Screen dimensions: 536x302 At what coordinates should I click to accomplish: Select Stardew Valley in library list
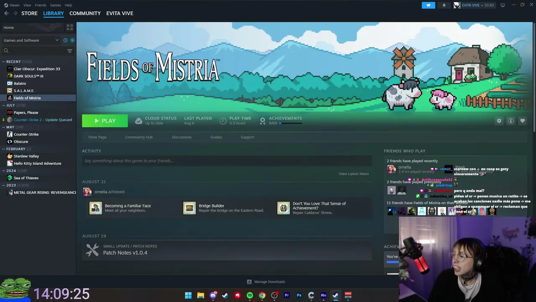click(x=38, y=156)
